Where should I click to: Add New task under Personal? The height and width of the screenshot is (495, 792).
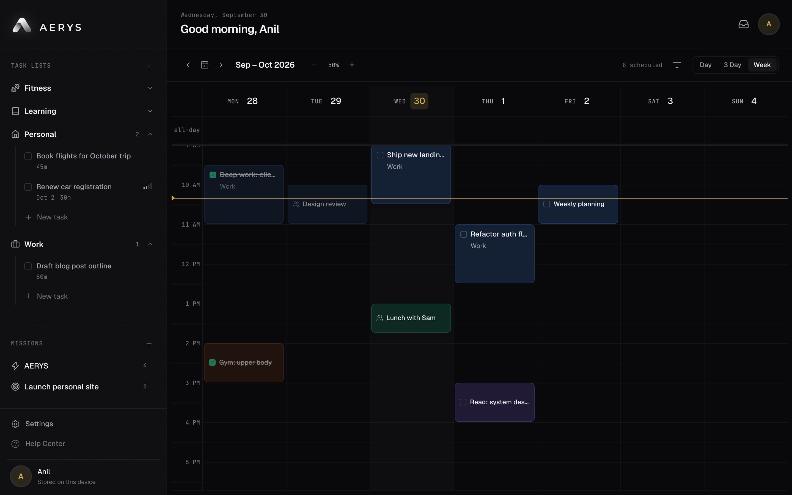(x=47, y=217)
